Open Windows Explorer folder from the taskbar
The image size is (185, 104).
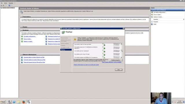tap(19, 102)
